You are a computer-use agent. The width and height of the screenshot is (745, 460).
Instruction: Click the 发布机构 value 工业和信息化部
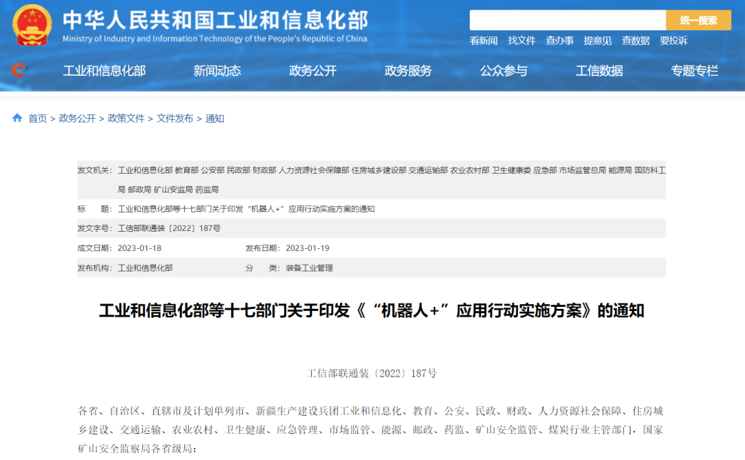click(146, 268)
